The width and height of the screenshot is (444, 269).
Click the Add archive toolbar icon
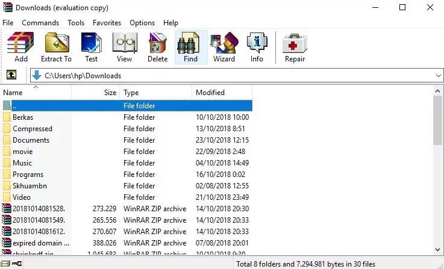20,43
